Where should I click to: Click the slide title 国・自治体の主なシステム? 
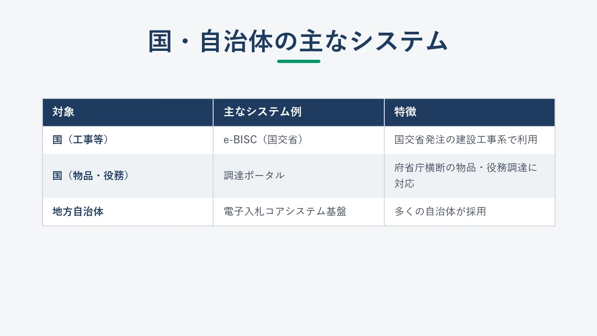[298, 42]
